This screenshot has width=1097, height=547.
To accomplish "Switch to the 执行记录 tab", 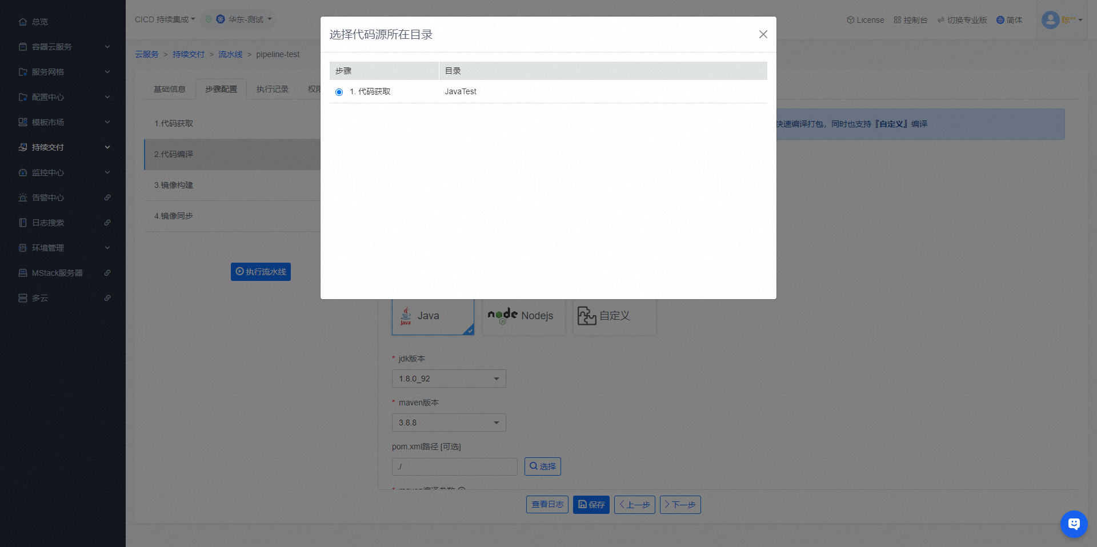I will coord(272,89).
